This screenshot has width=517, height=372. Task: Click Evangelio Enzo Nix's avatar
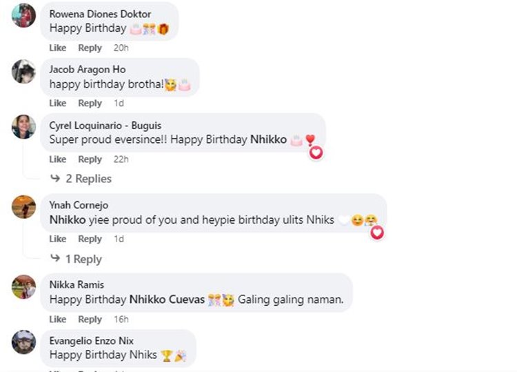[x=23, y=342]
